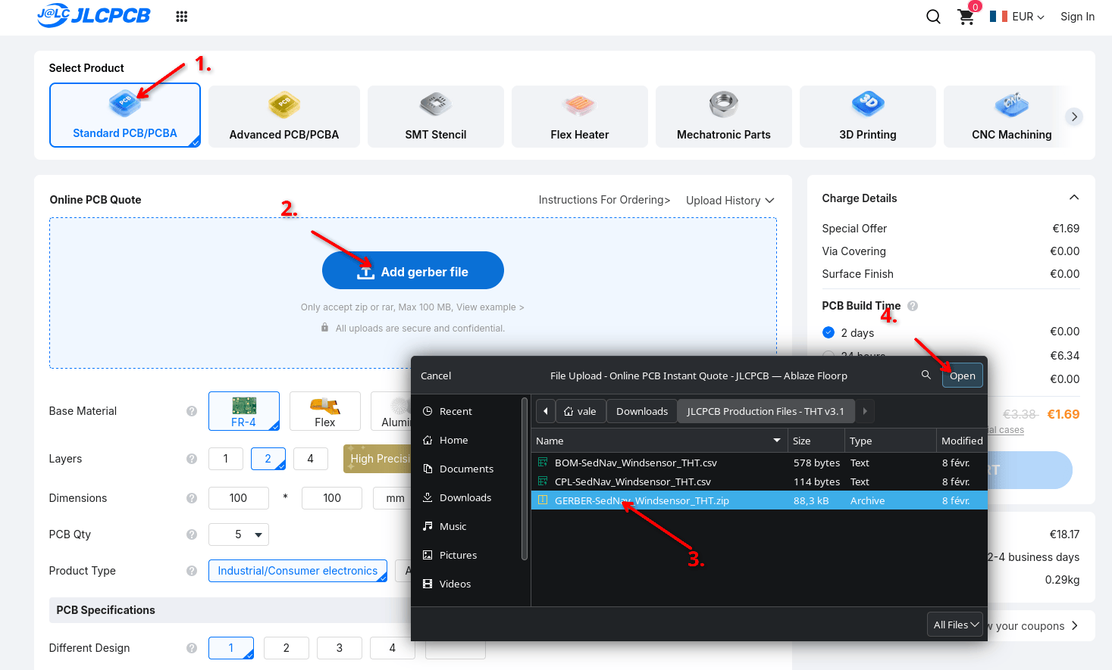The height and width of the screenshot is (670, 1112).
Task: Select 4 layers option
Action: tap(310, 459)
